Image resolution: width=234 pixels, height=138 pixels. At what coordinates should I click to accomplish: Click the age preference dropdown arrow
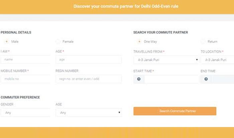(x=119, y=112)
